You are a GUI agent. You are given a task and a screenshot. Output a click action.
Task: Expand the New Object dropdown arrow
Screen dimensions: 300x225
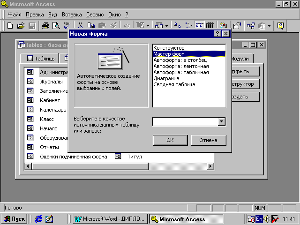click(269, 26)
